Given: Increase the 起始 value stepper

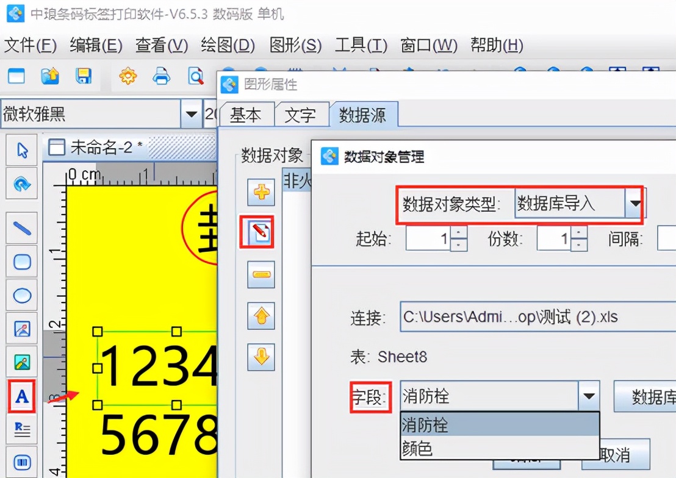Looking at the screenshot, I should 459,233.
